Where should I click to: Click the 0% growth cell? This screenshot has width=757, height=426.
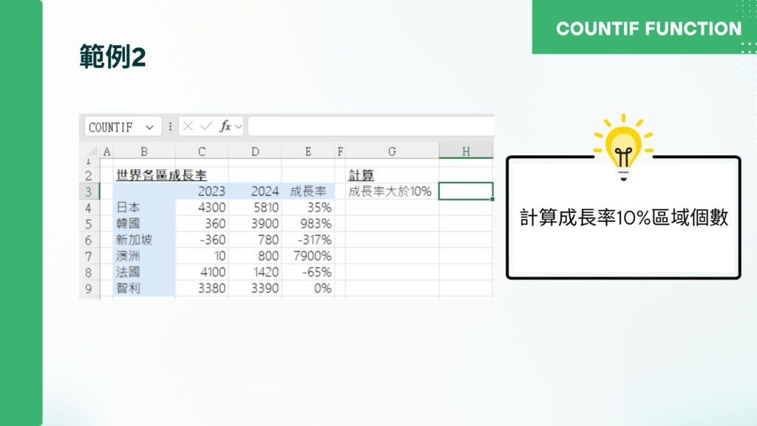point(308,288)
